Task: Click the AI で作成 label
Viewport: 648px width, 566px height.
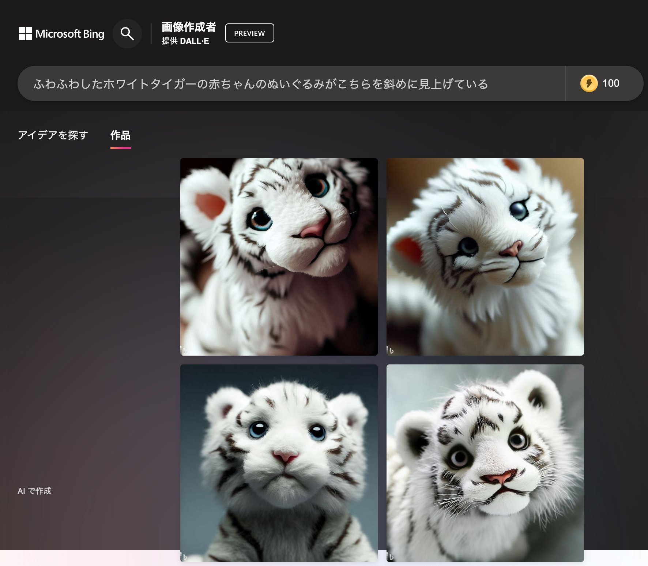Action: 34,491
